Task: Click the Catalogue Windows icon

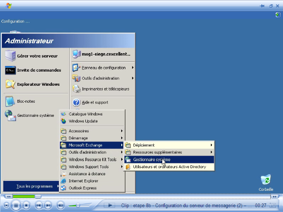Action: pos(63,114)
